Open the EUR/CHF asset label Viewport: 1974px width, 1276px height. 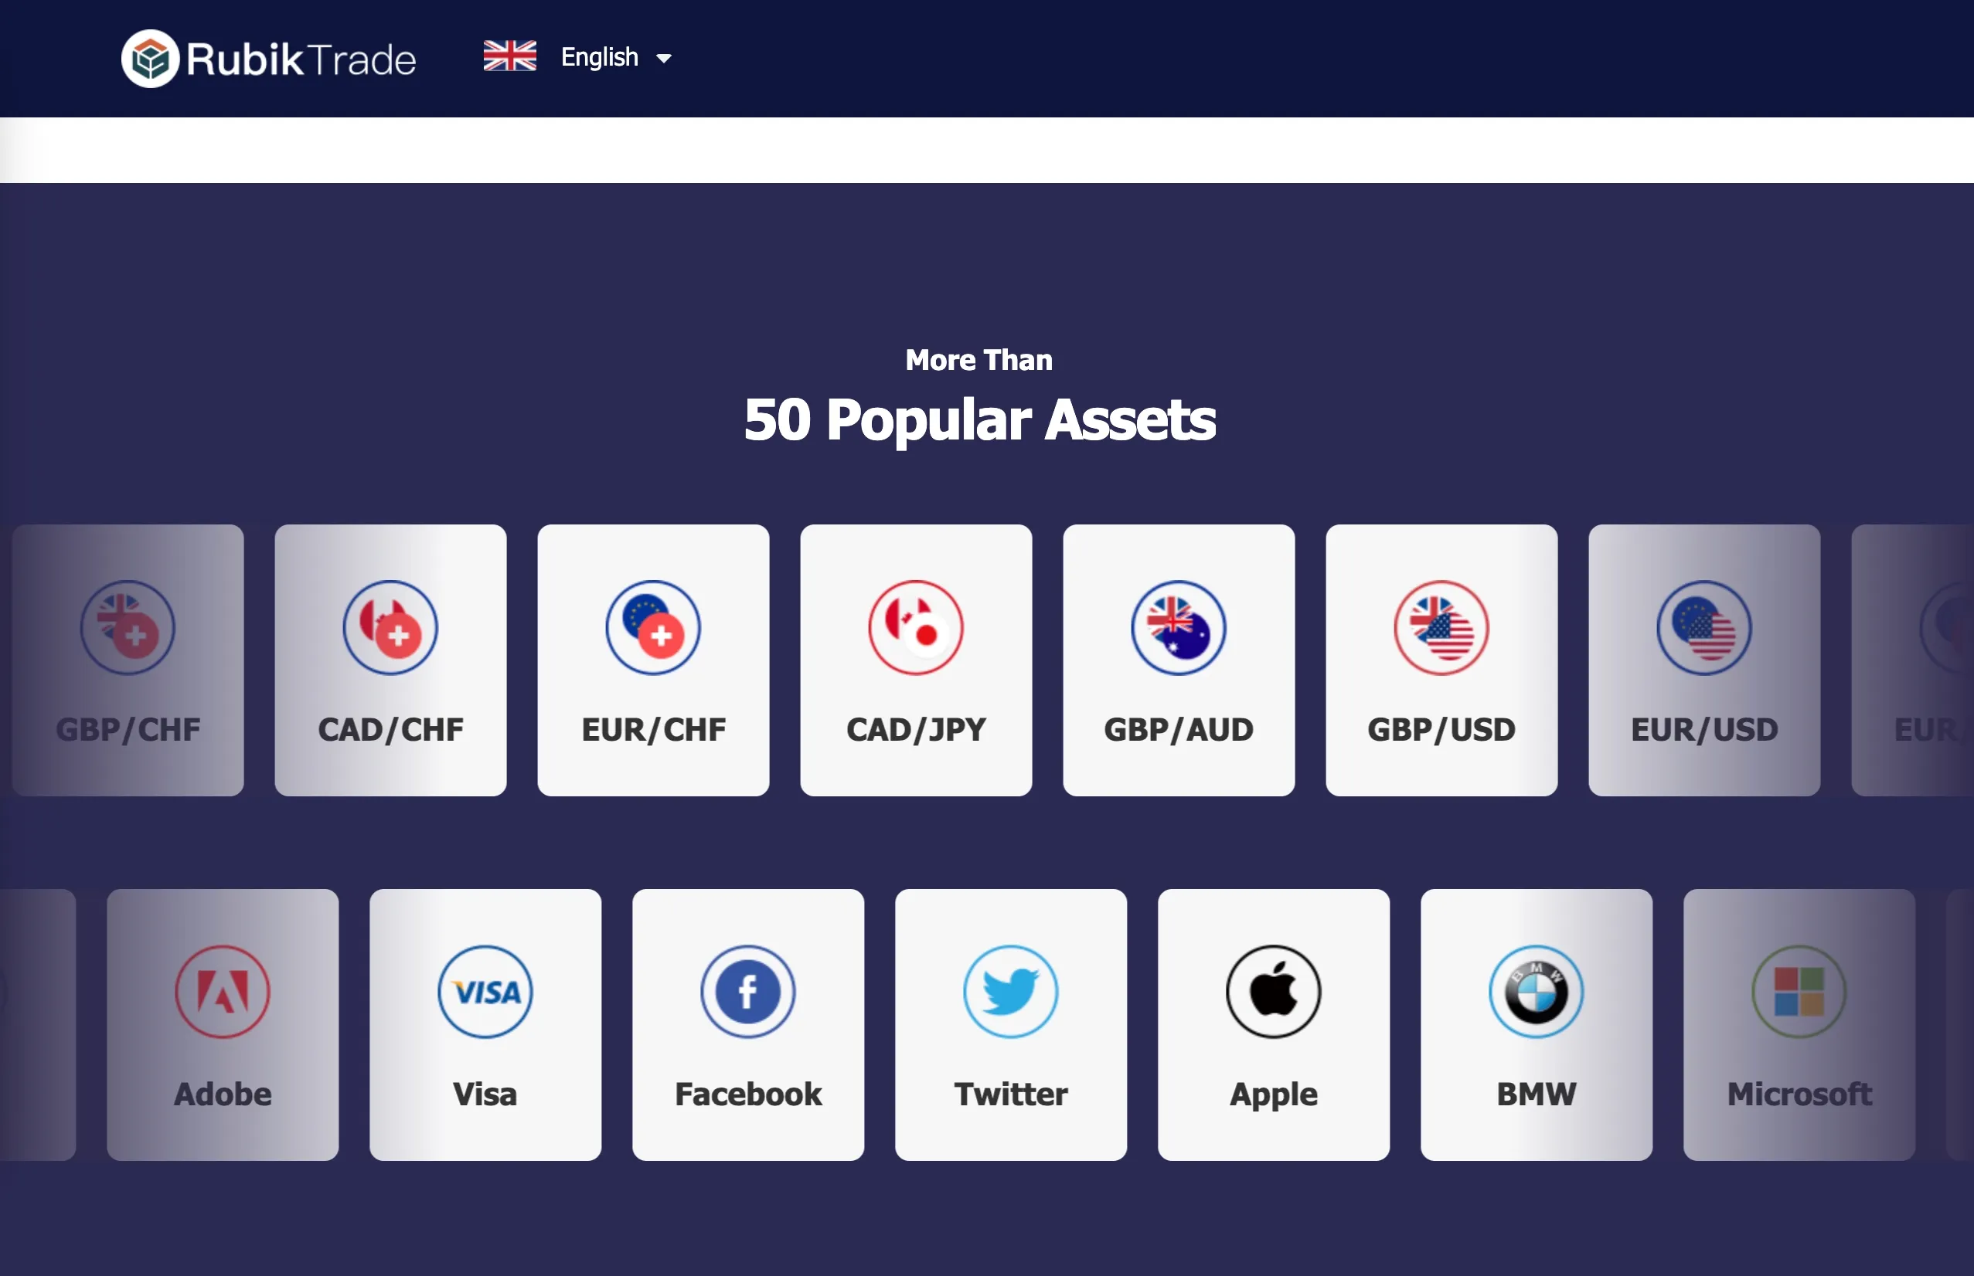653,730
